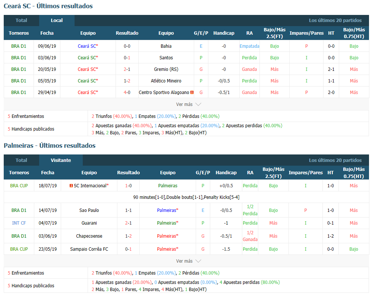This screenshot has height=294, width=372.
Task: Open the Centro Sportivo Alagoano team link
Action: (164, 93)
